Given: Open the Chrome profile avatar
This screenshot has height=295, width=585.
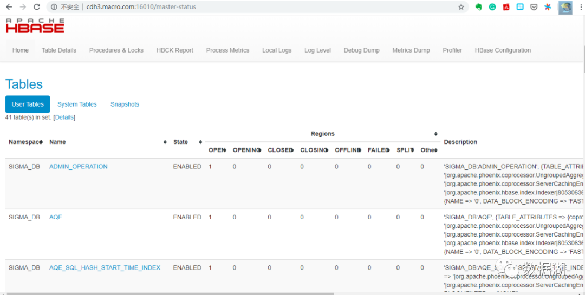Looking at the screenshot, I should tap(565, 7).
